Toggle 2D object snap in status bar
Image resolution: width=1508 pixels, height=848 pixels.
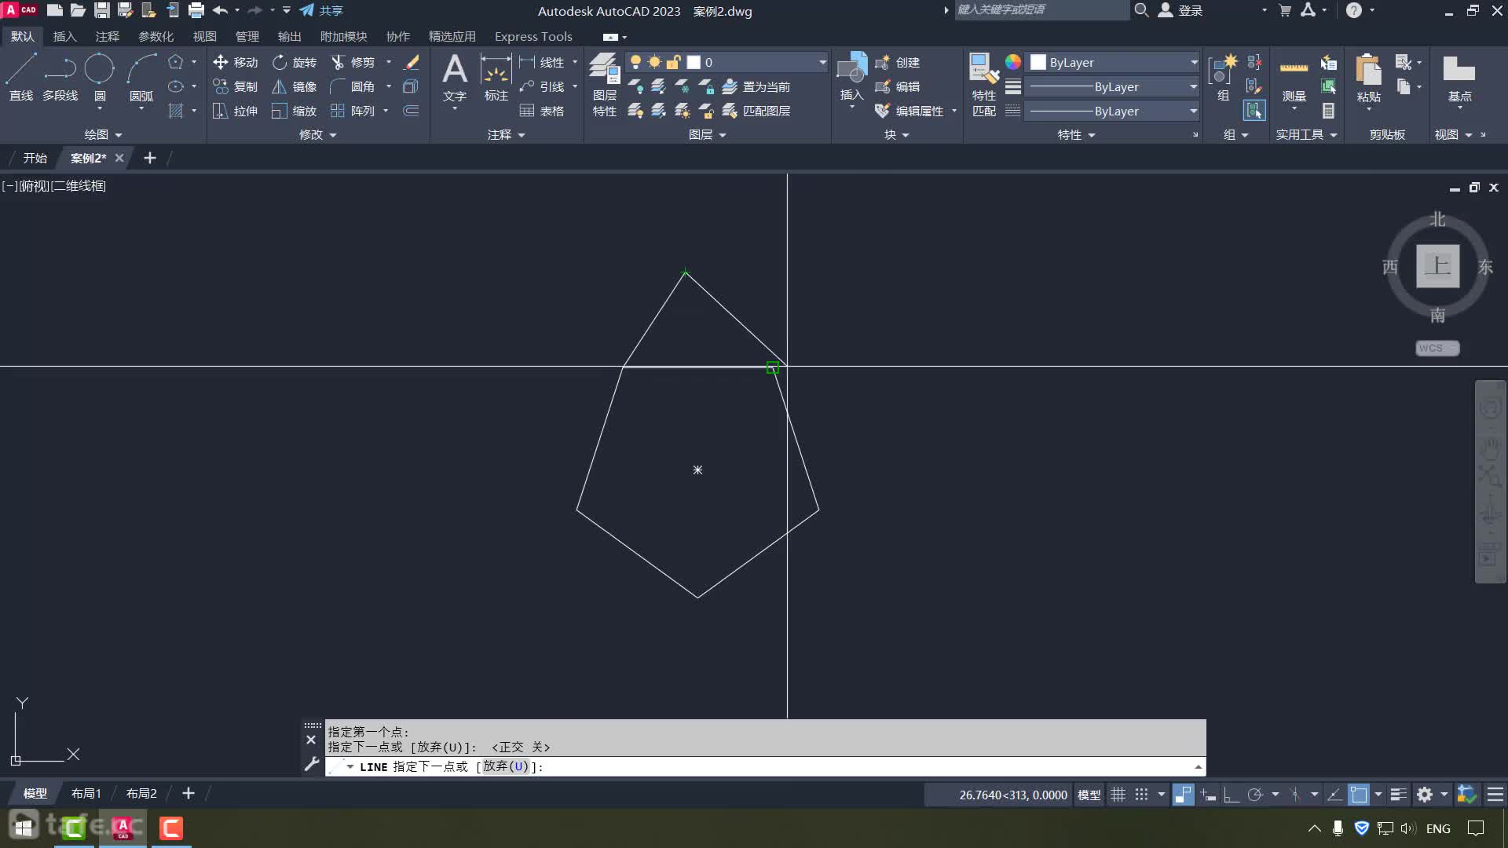coord(1359,795)
